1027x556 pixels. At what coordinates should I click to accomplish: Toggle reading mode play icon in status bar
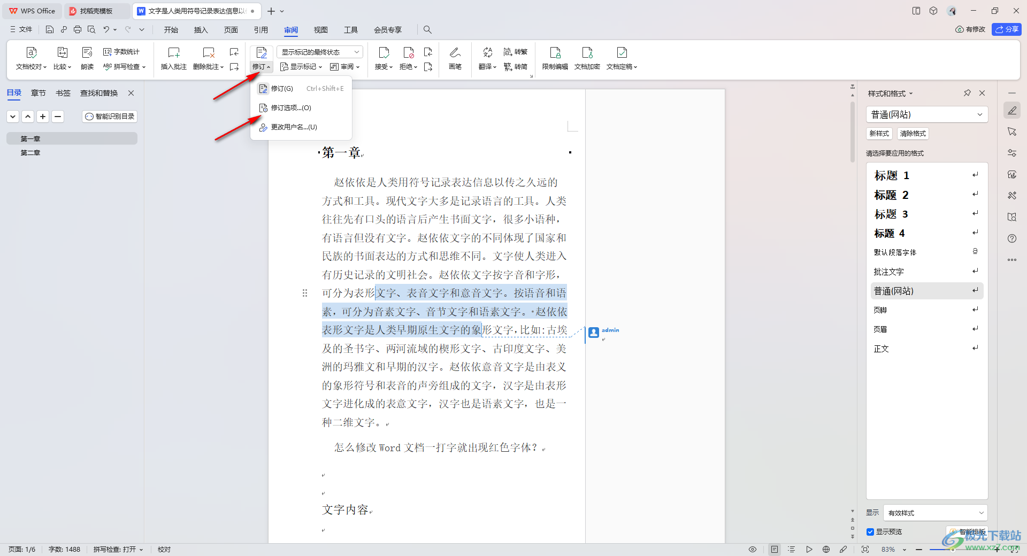click(x=809, y=550)
